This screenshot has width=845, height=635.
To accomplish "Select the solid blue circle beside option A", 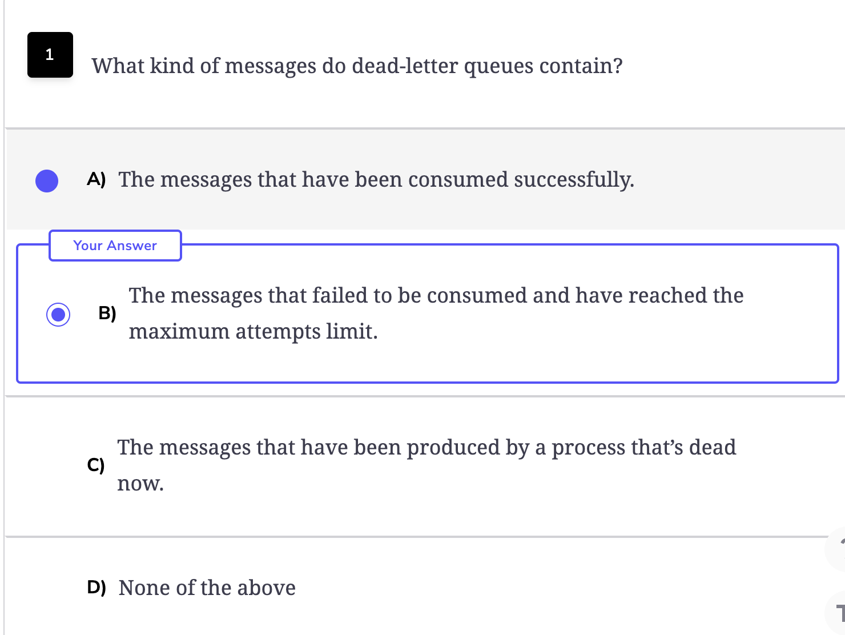I will (x=47, y=181).
